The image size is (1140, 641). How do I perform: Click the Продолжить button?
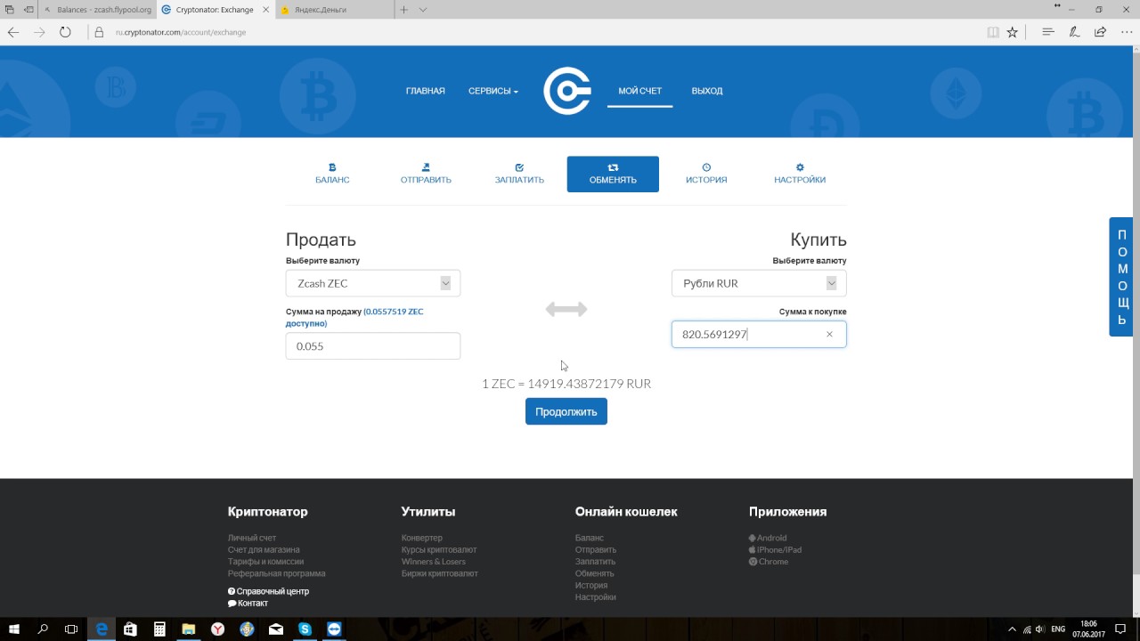pyautogui.click(x=566, y=411)
